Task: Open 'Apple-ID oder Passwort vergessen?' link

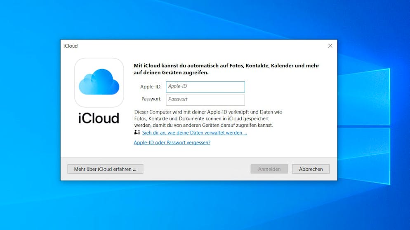Action: [x=172, y=143]
